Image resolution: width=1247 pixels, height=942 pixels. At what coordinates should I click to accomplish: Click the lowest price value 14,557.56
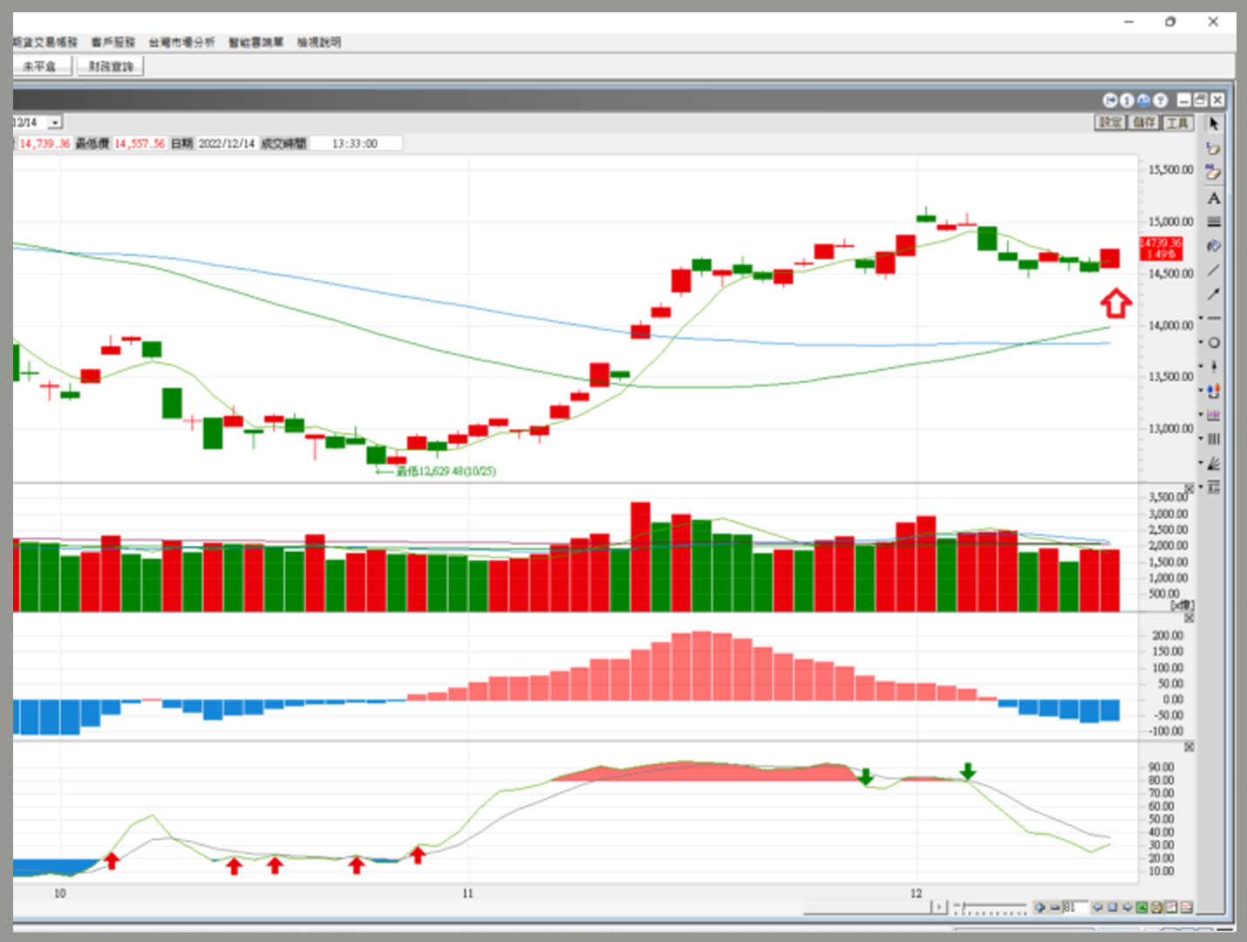point(140,144)
